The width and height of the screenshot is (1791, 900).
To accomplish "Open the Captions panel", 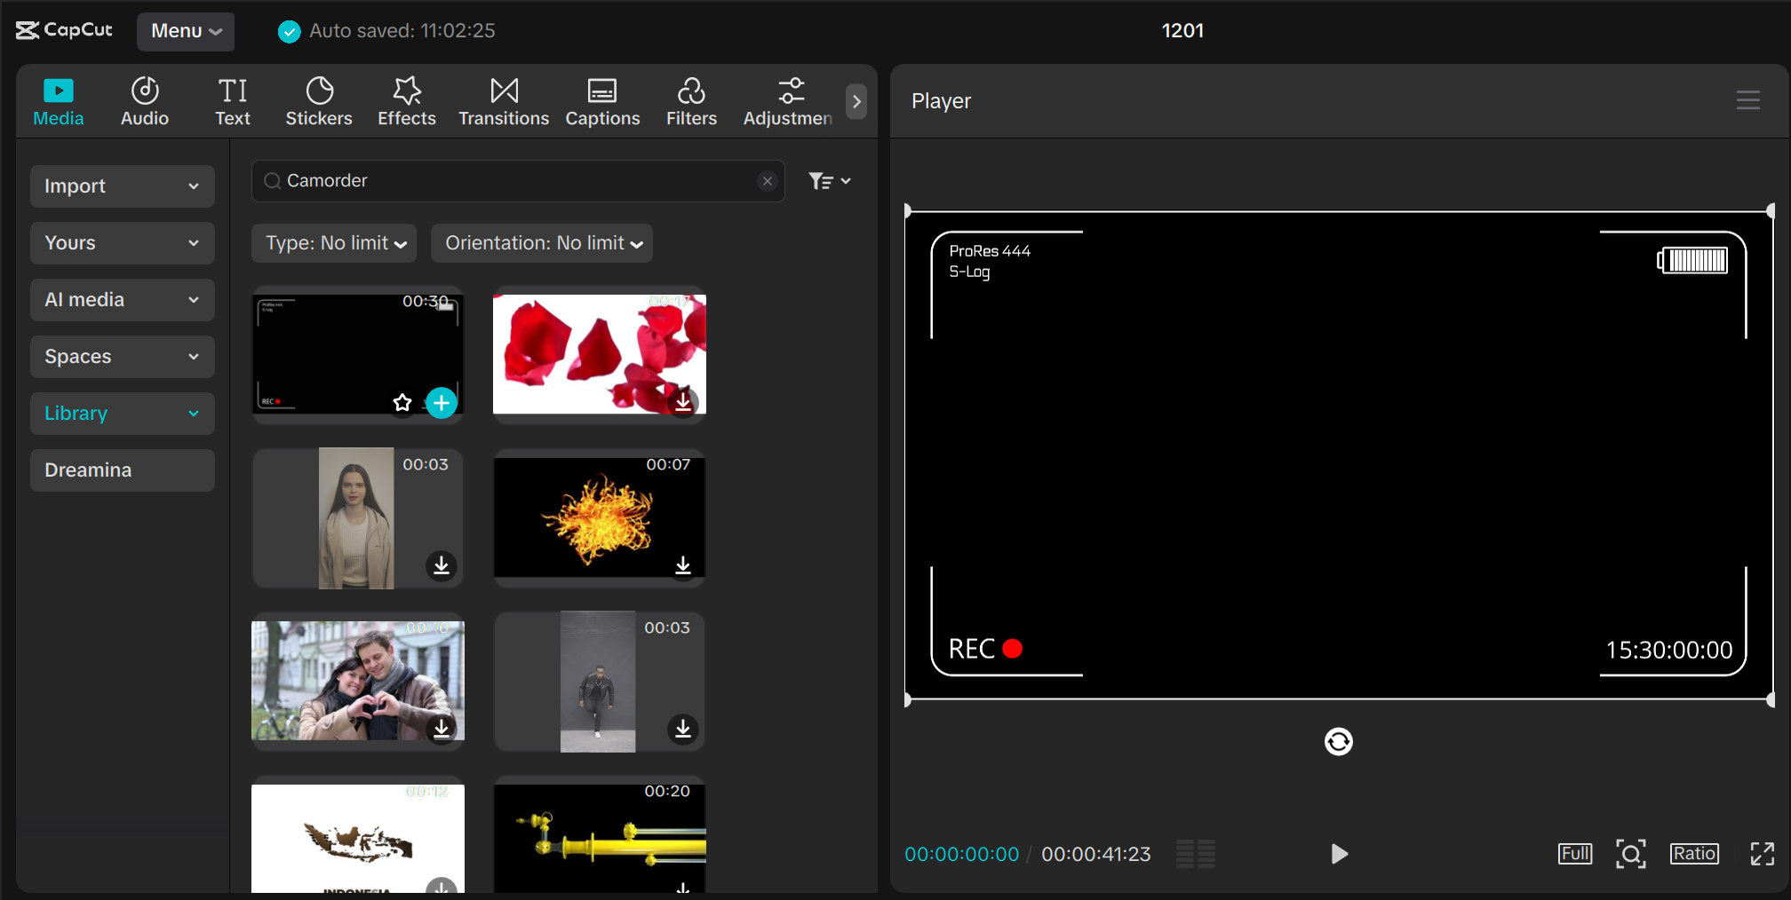I will pyautogui.click(x=602, y=99).
